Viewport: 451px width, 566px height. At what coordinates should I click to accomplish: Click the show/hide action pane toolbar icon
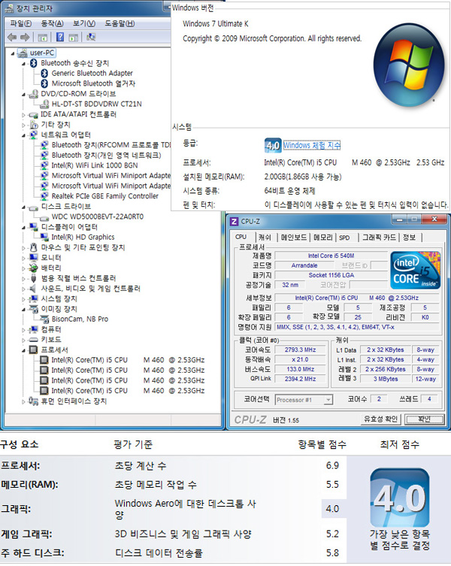click(74, 37)
